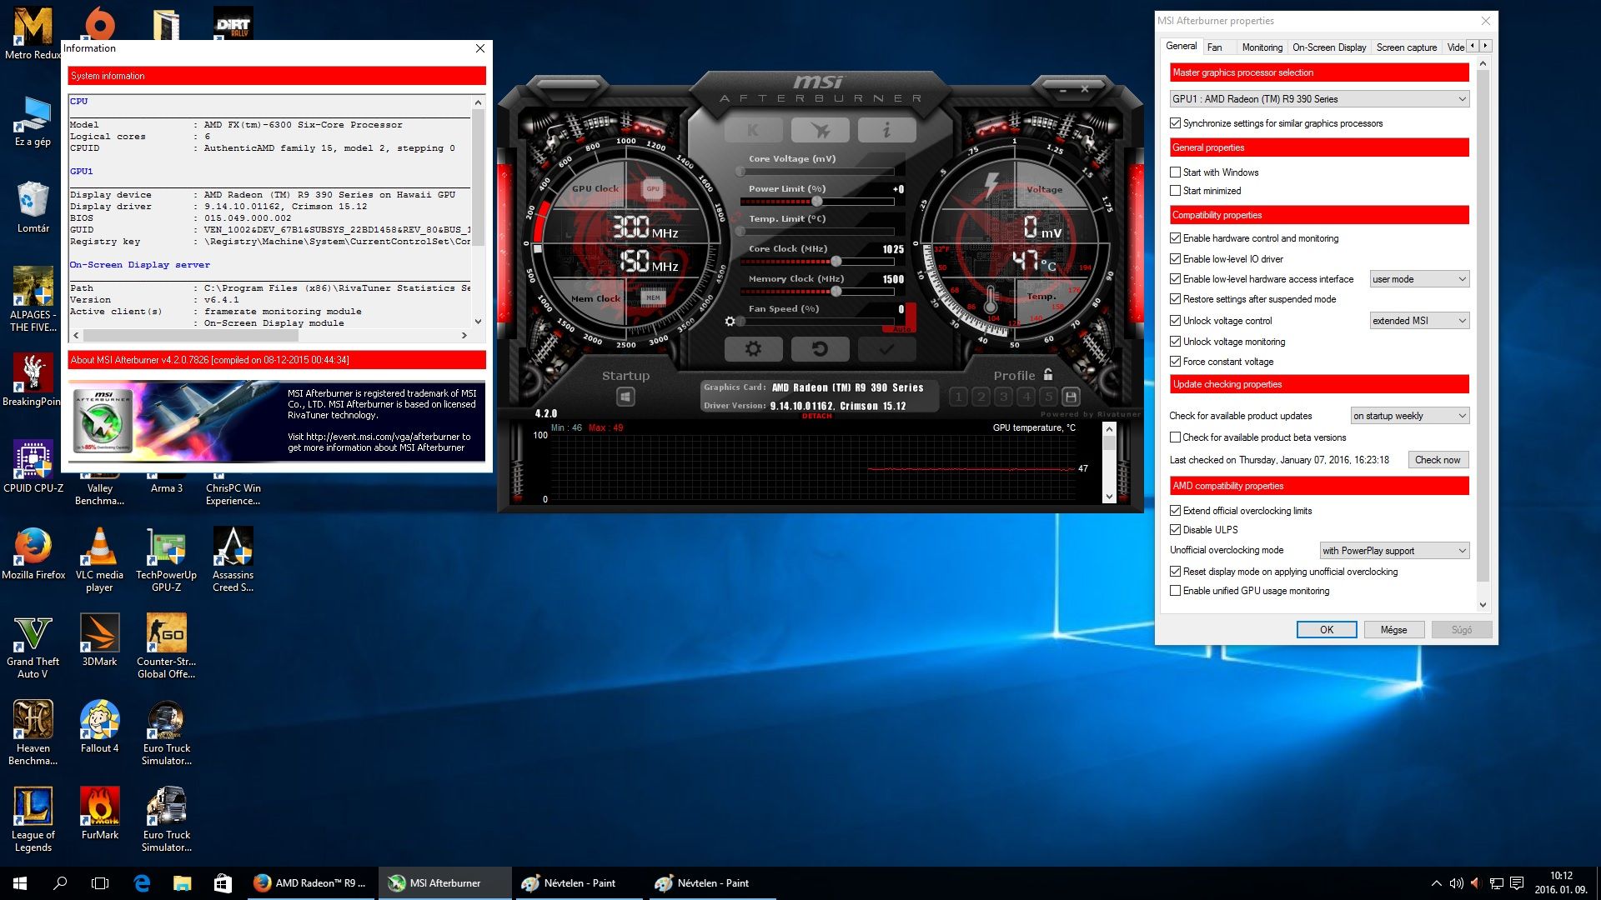Click DETACH under the driver version
Image resolution: width=1601 pixels, height=900 pixels.
(x=816, y=416)
